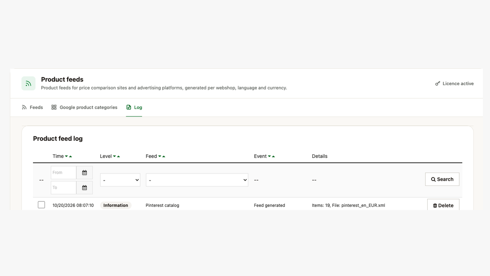490x276 pixels.
Task: Click the From date input field
Action: [x=64, y=173]
